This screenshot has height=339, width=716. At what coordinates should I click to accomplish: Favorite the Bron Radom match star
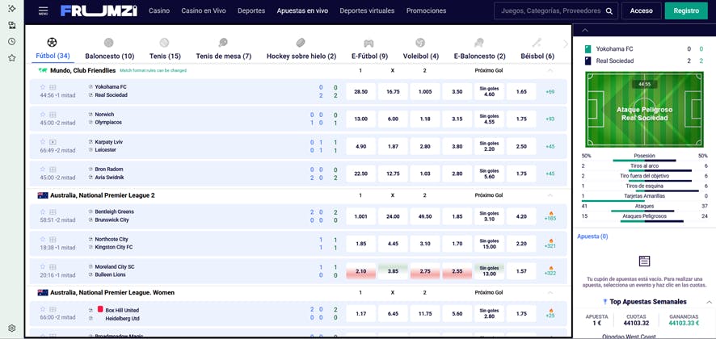click(43, 169)
